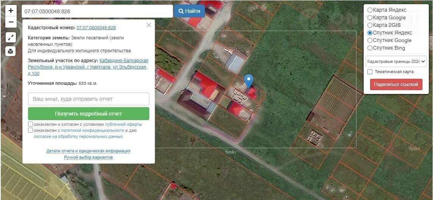Viewport: 433px width, 200px height.
Task: Toggle fullscreen map view
Action: [11, 37]
